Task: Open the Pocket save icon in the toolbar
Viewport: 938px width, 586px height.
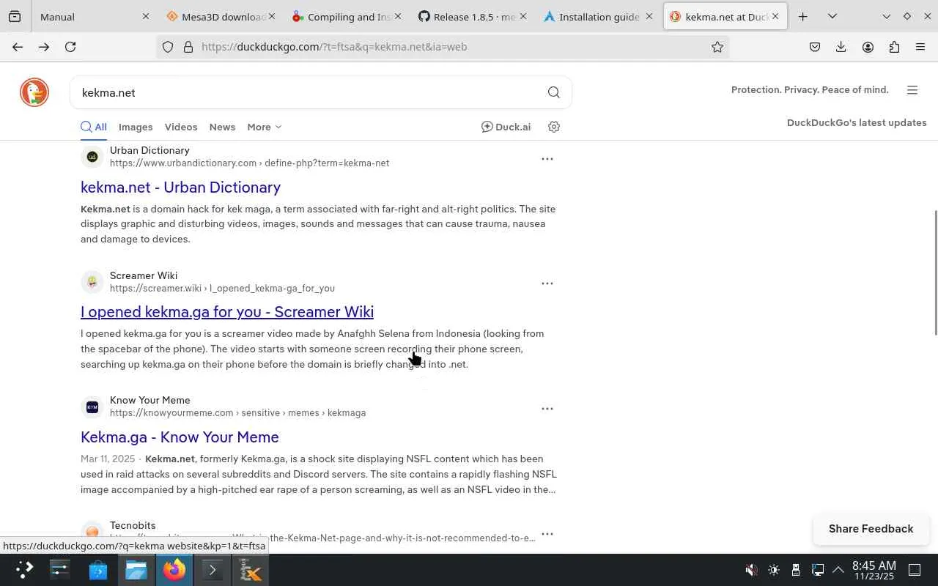Action: tap(815, 47)
